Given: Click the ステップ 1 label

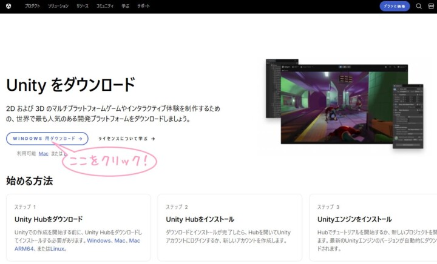Looking at the screenshot, I should 25,206.
